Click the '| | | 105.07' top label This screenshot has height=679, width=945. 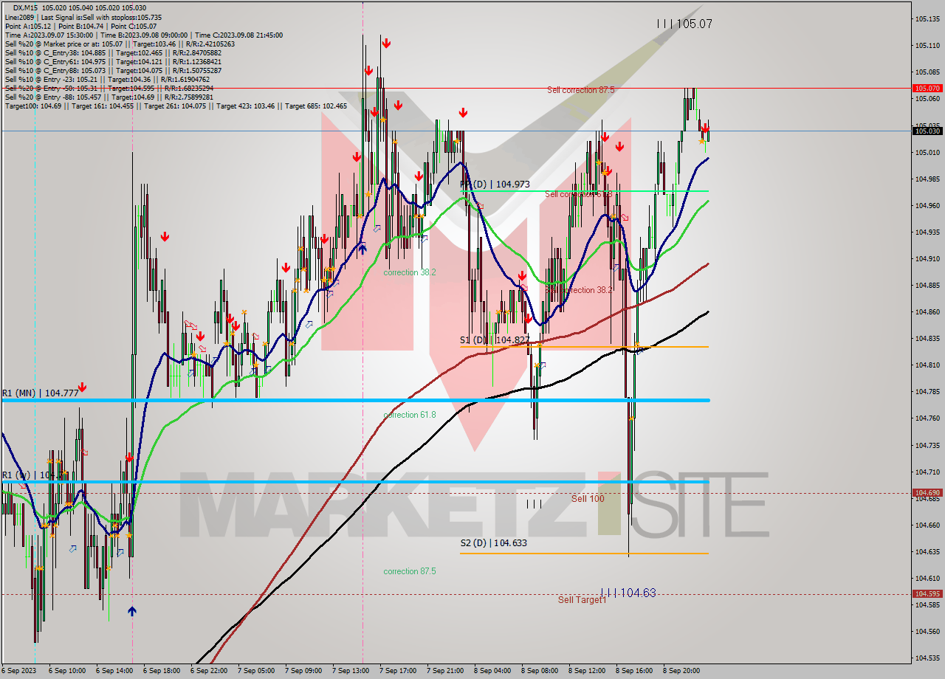(684, 24)
